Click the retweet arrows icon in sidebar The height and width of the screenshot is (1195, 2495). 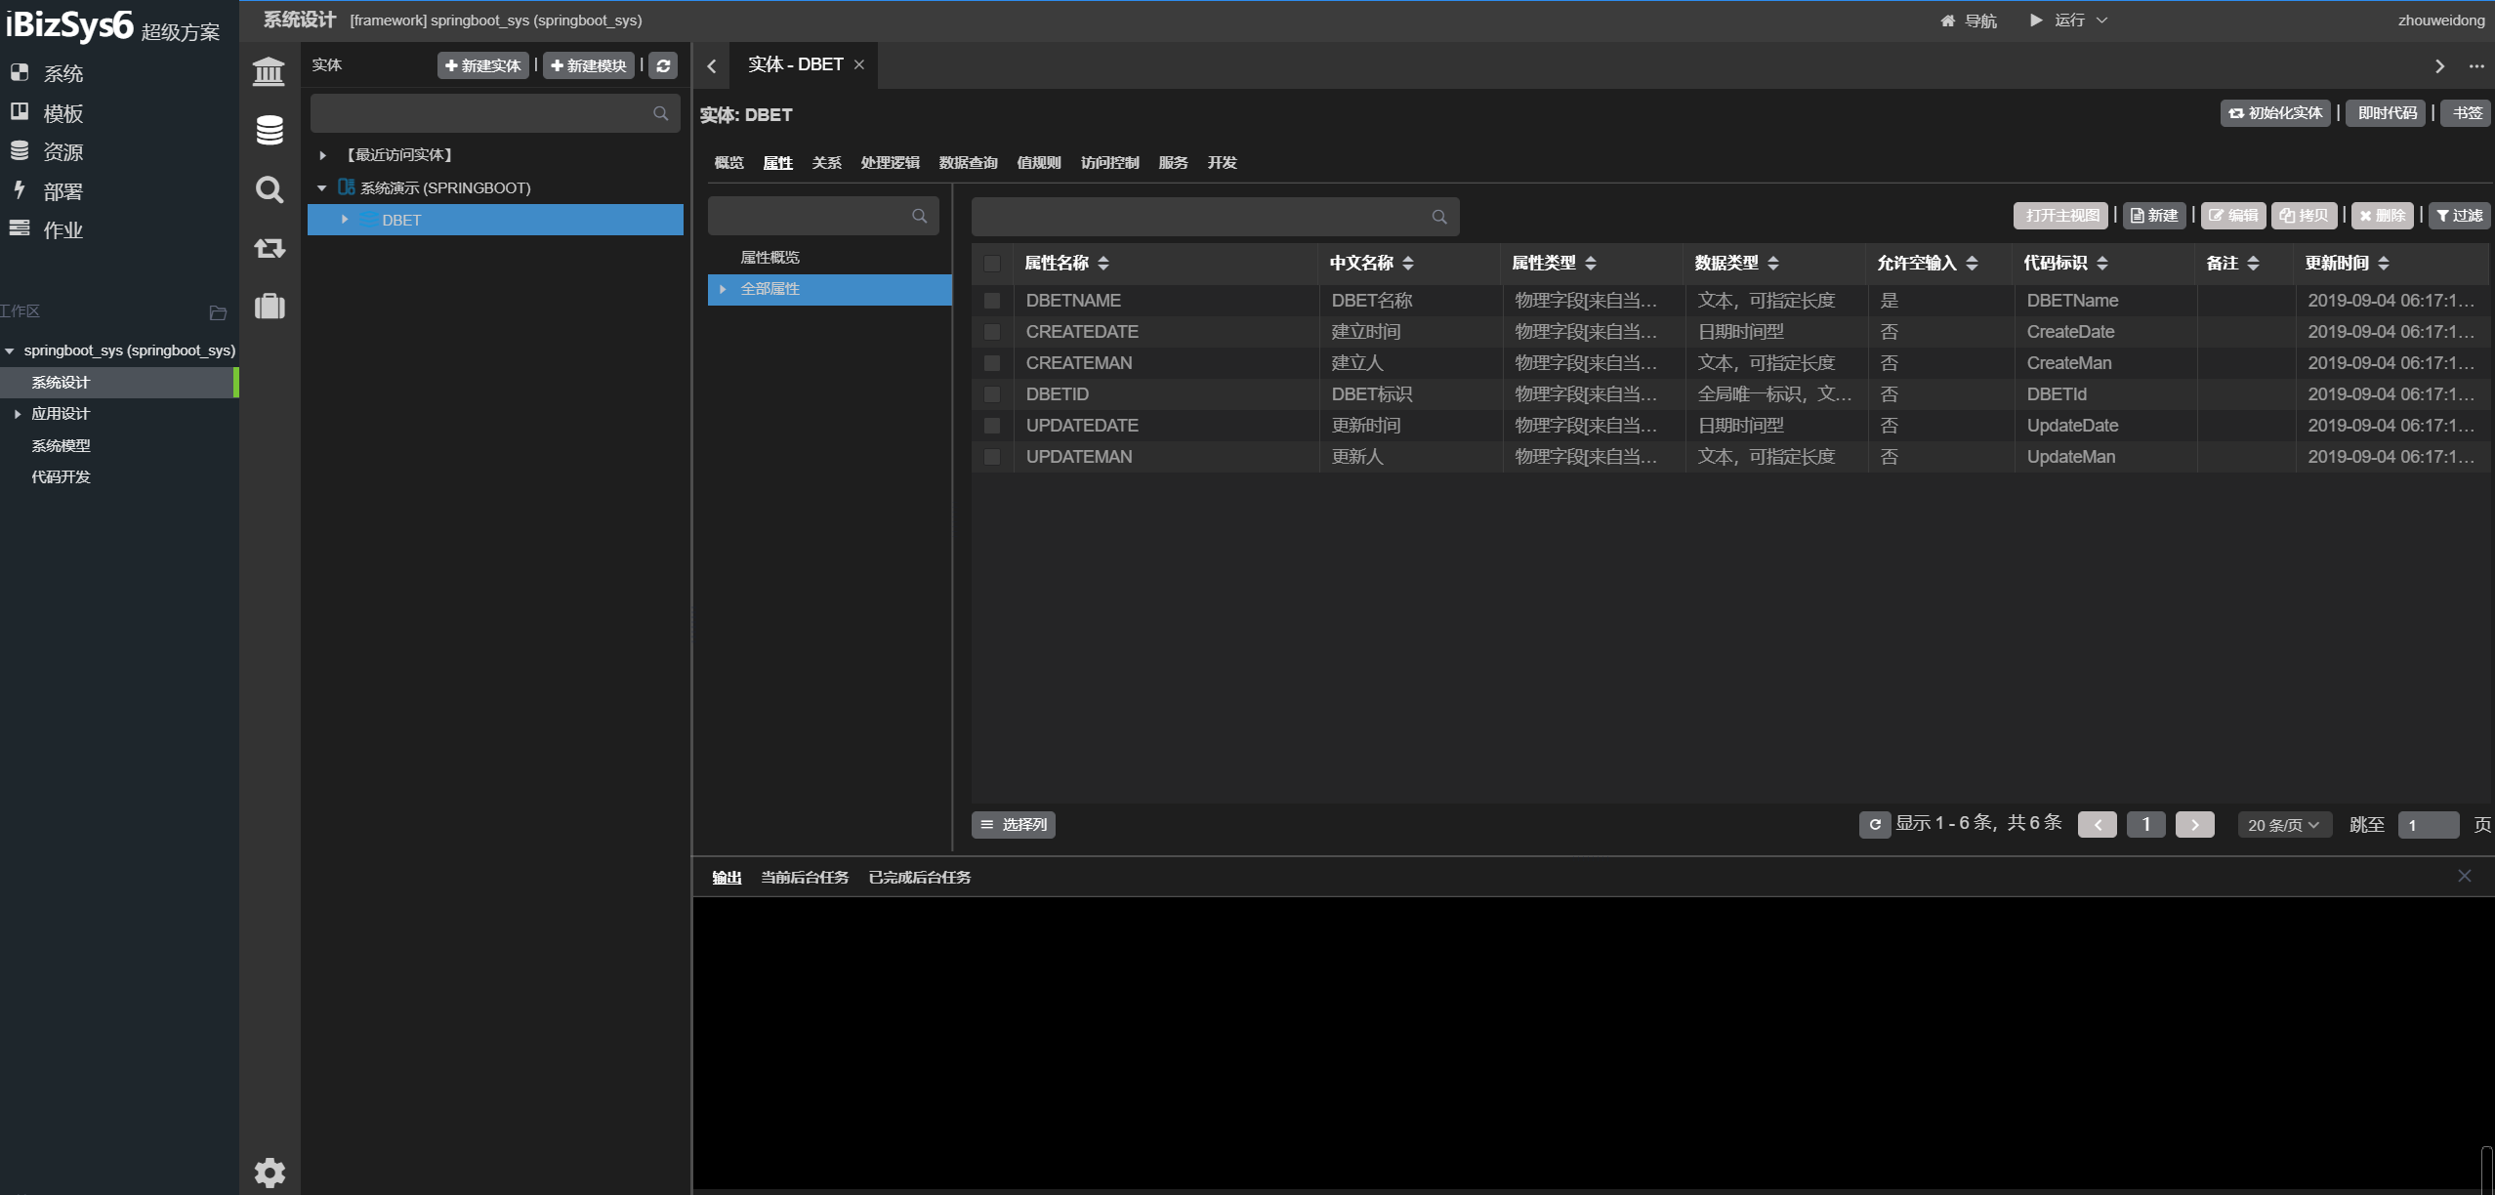[x=270, y=248]
